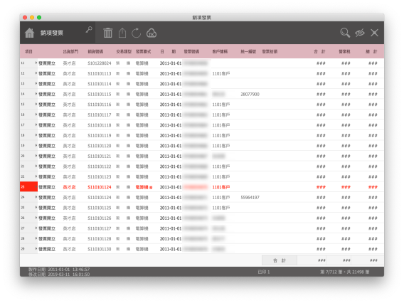Click the cloud upload icon
Screen dimensions: 404x303
[x=151, y=33]
